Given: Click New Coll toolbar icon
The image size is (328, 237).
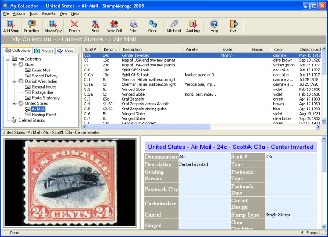Looking at the screenshot, I should (x=114, y=26).
